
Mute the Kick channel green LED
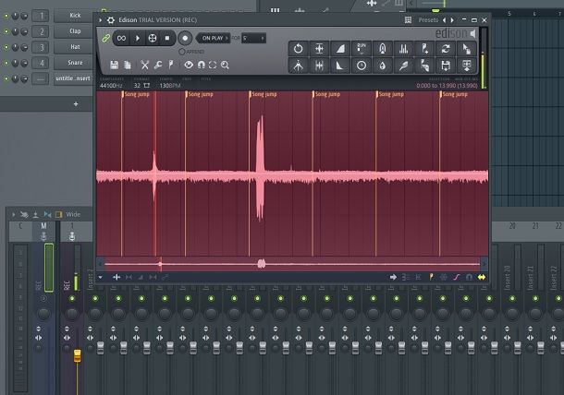6,16
